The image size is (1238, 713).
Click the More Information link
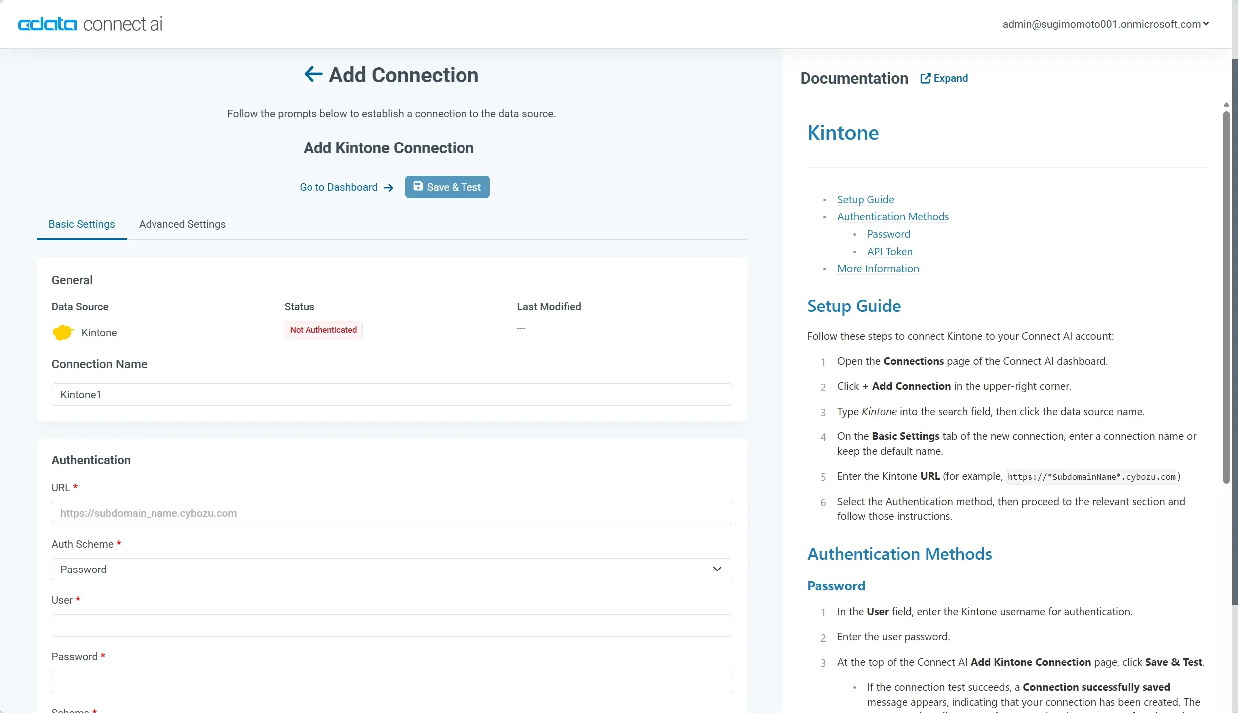(x=877, y=268)
